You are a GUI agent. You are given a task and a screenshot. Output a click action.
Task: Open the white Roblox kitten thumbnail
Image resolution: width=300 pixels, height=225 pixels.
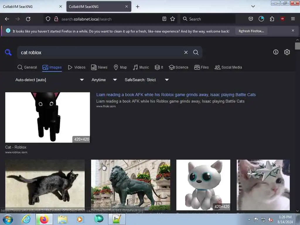[203, 185]
